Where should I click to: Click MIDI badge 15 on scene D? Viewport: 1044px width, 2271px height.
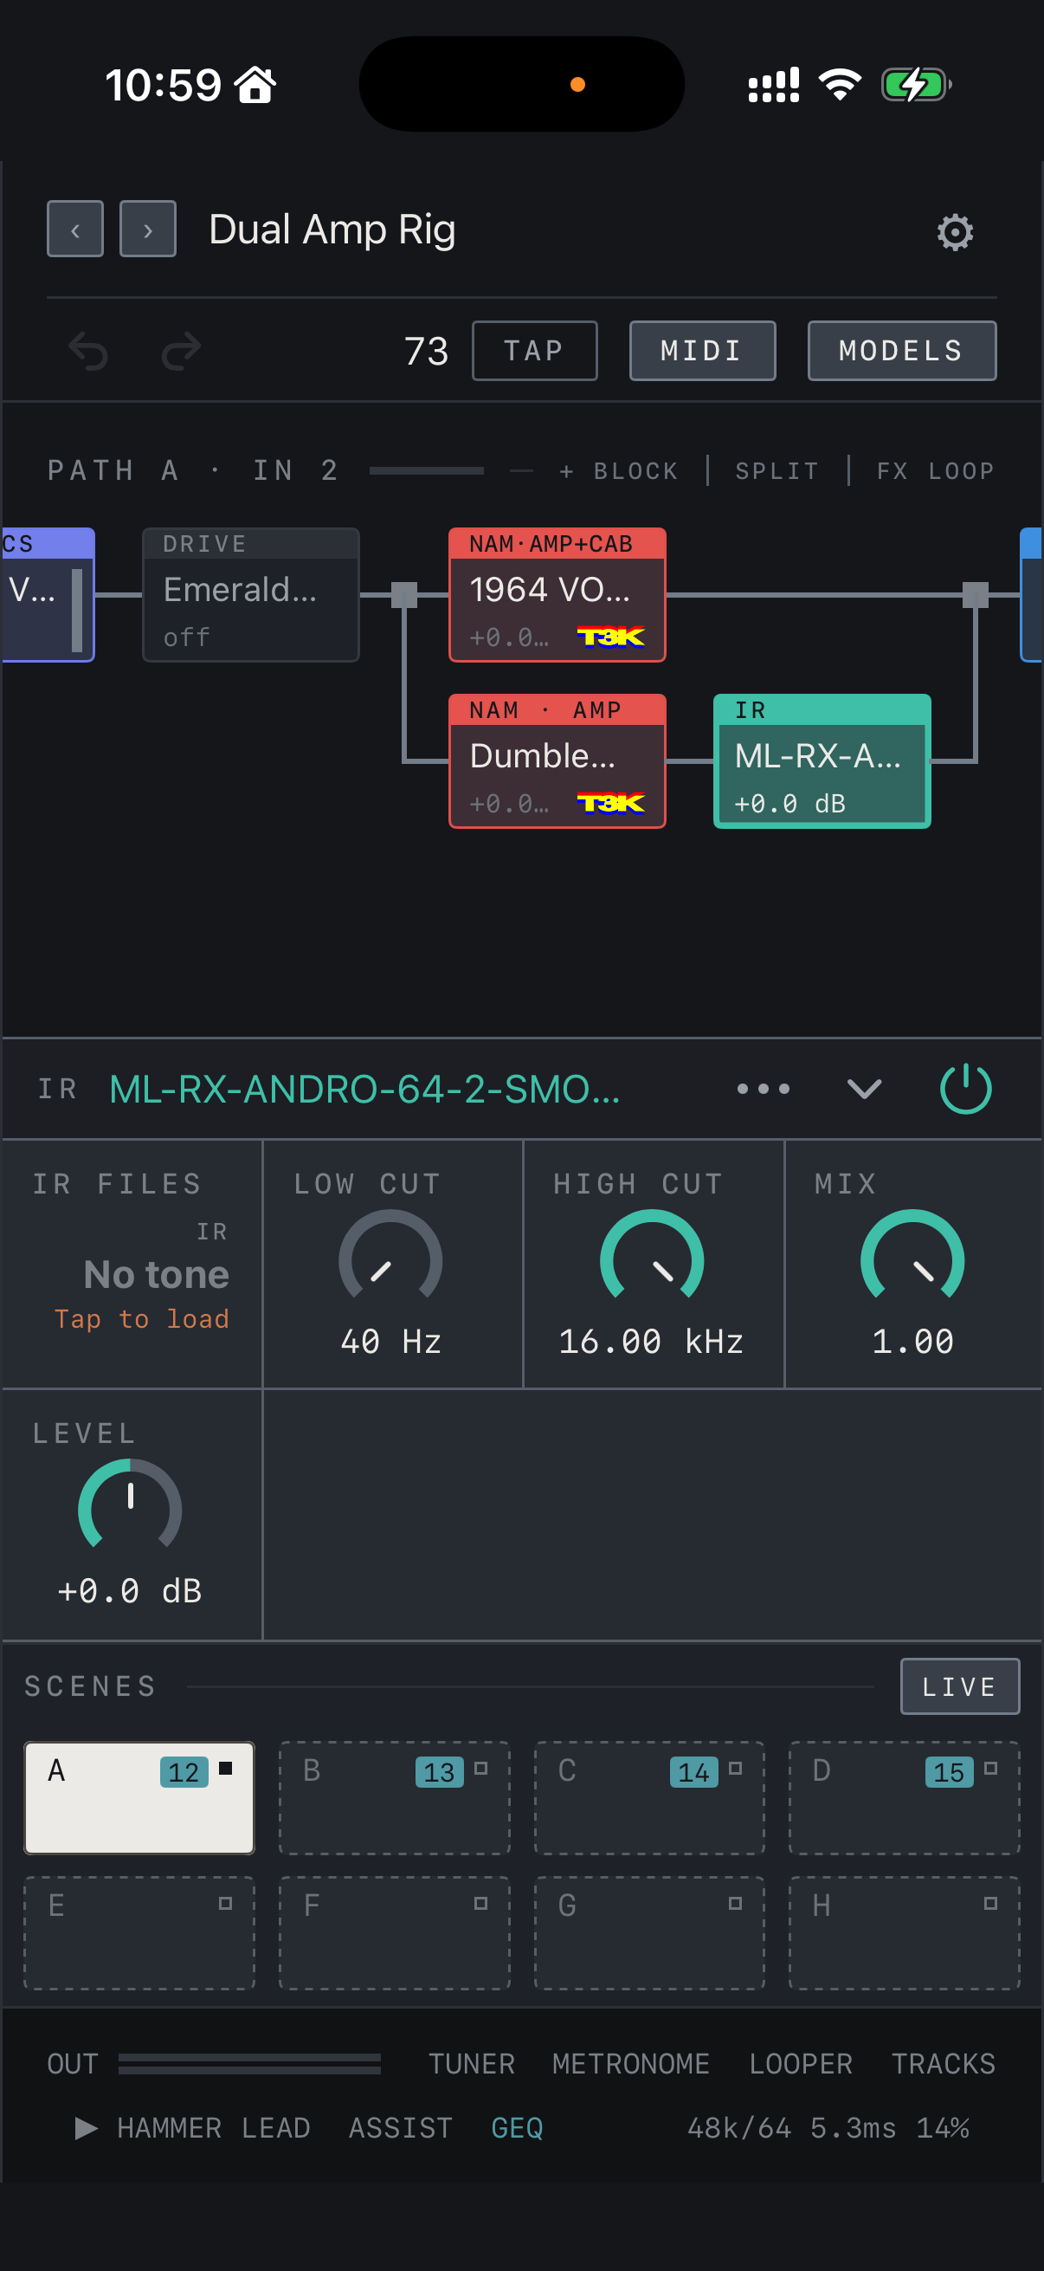(950, 1772)
